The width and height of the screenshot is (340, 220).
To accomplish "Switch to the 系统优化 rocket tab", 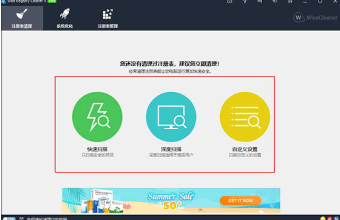I will pos(64,18).
